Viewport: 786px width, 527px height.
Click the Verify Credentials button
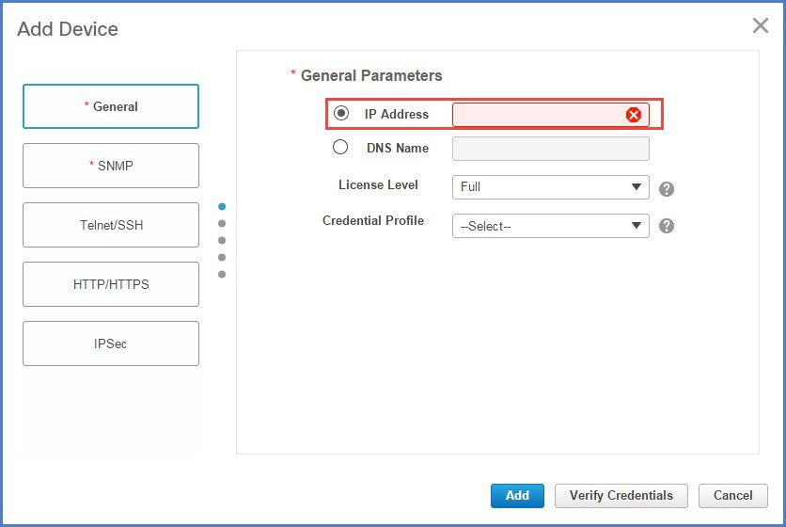pos(621,496)
